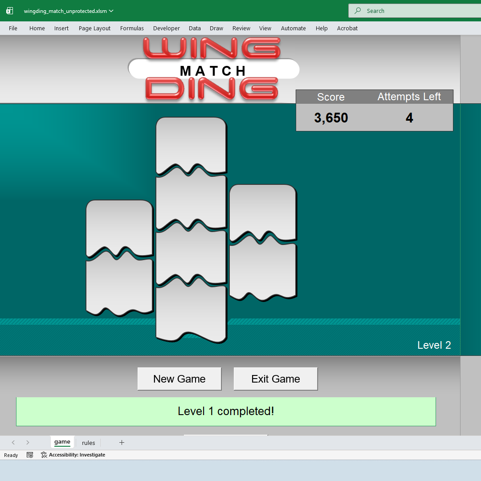481x481 pixels.
Task: Open the Developer ribbon tab
Action: pyautogui.click(x=166, y=28)
